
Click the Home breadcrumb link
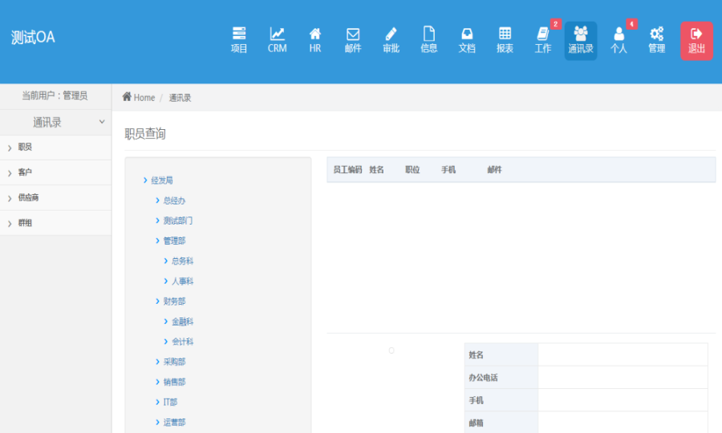coord(144,98)
